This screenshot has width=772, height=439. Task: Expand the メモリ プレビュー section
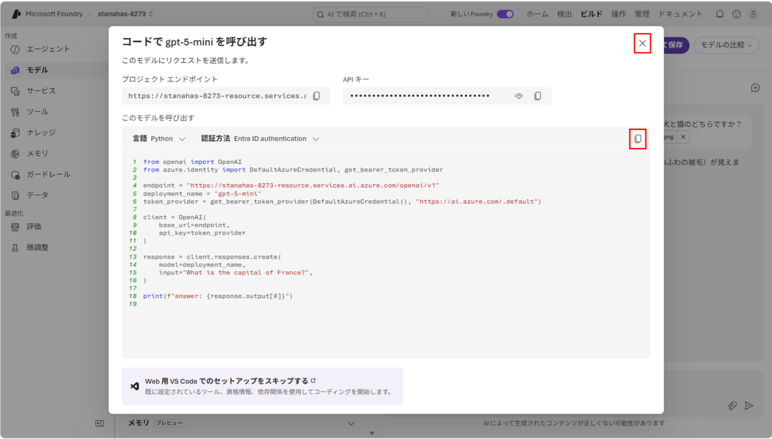351,424
